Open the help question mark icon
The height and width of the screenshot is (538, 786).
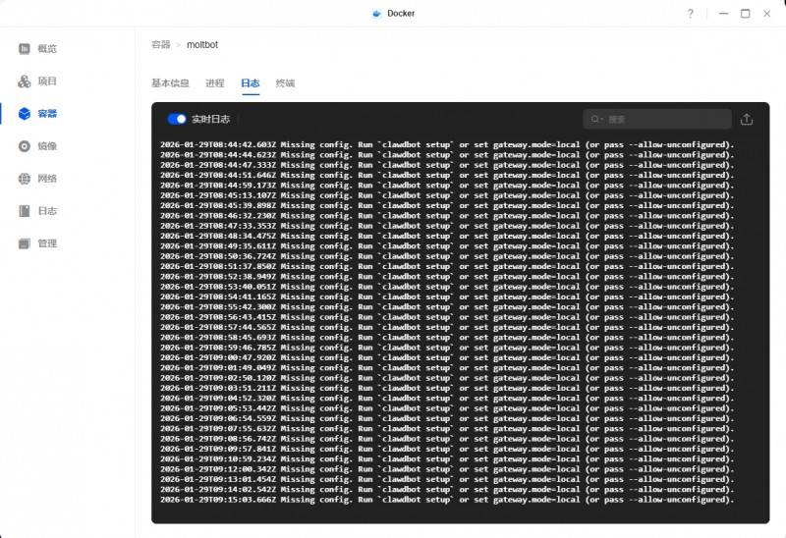[691, 14]
